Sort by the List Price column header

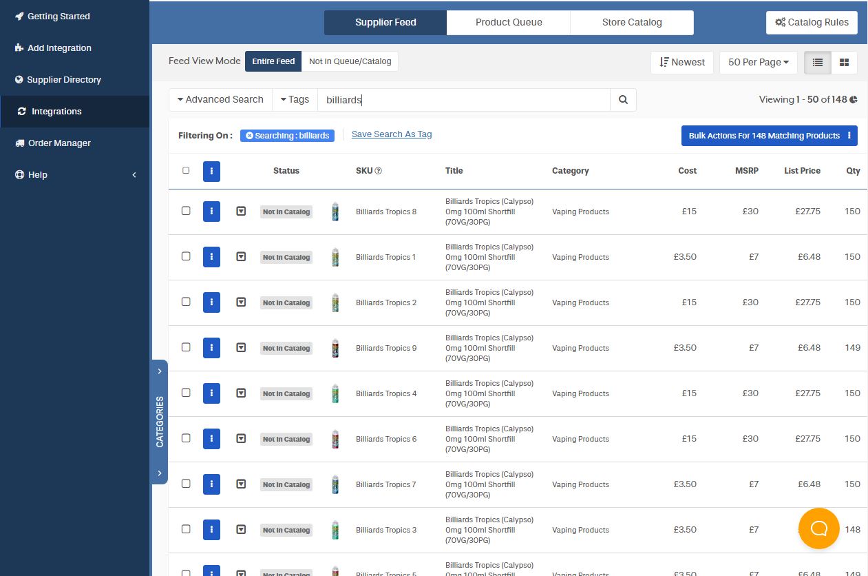point(802,171)
